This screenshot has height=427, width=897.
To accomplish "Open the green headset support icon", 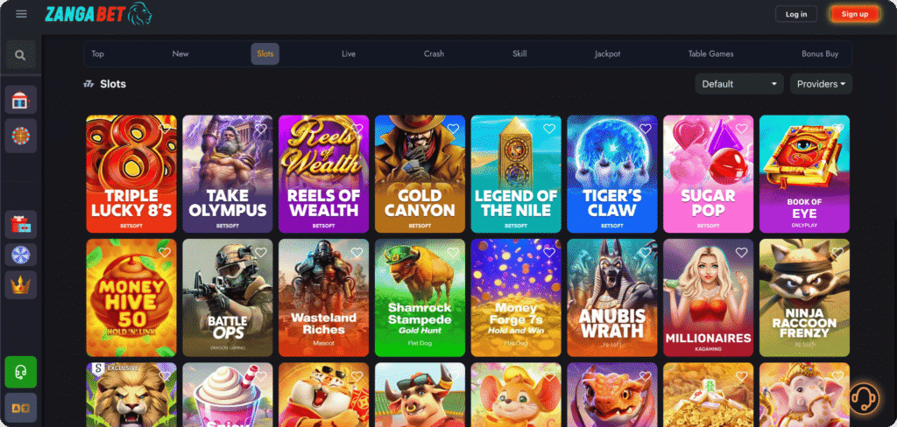I will click(21, 372).
